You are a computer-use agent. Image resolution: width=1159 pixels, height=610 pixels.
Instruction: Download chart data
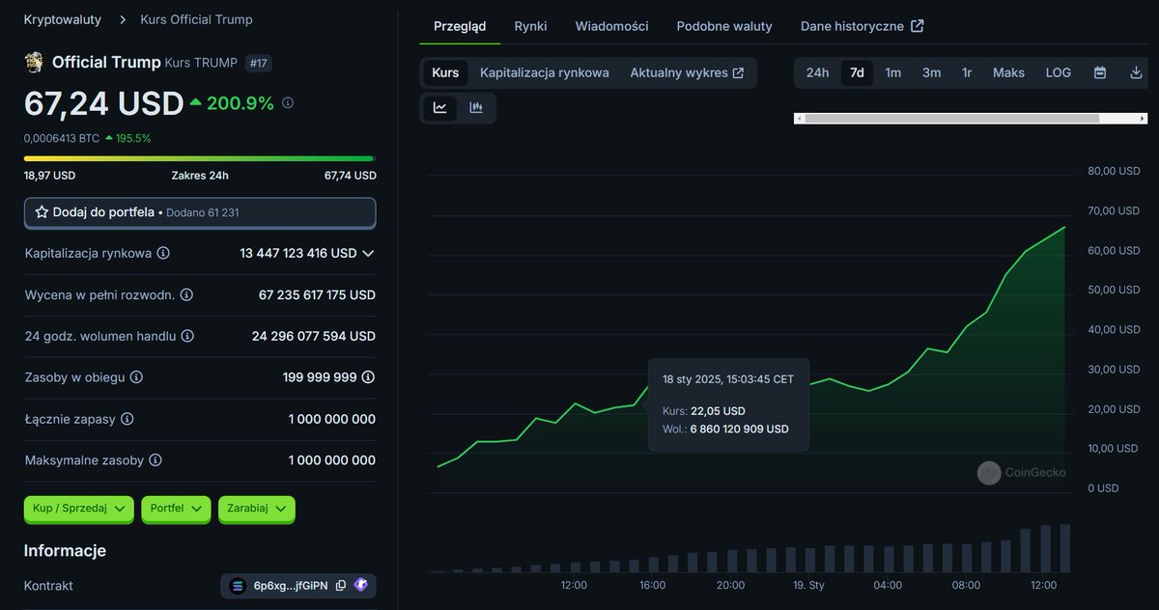coord(1136,72)
